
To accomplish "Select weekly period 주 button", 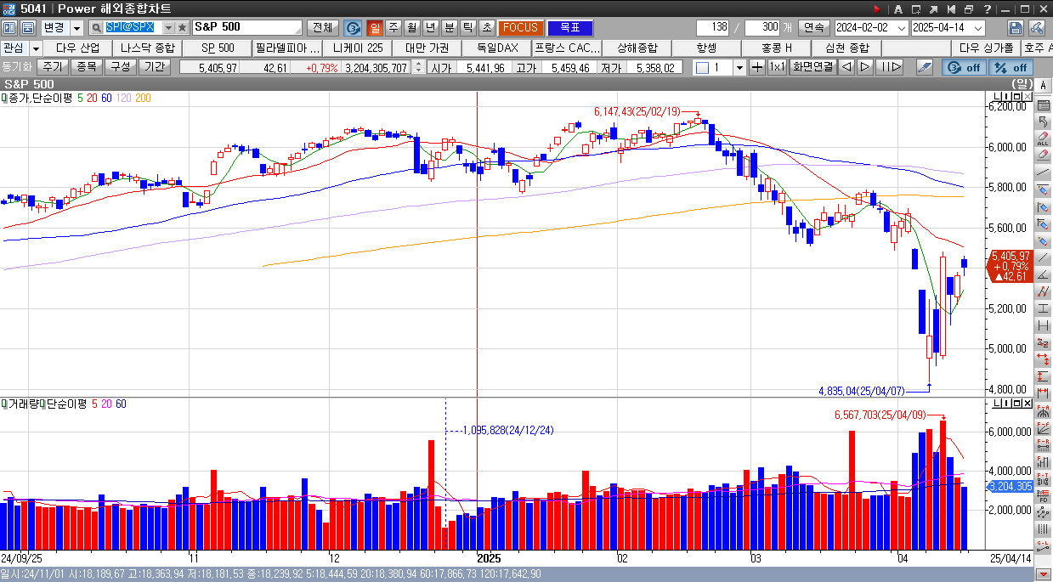I will pyautogui.click(x=393, y=28).
